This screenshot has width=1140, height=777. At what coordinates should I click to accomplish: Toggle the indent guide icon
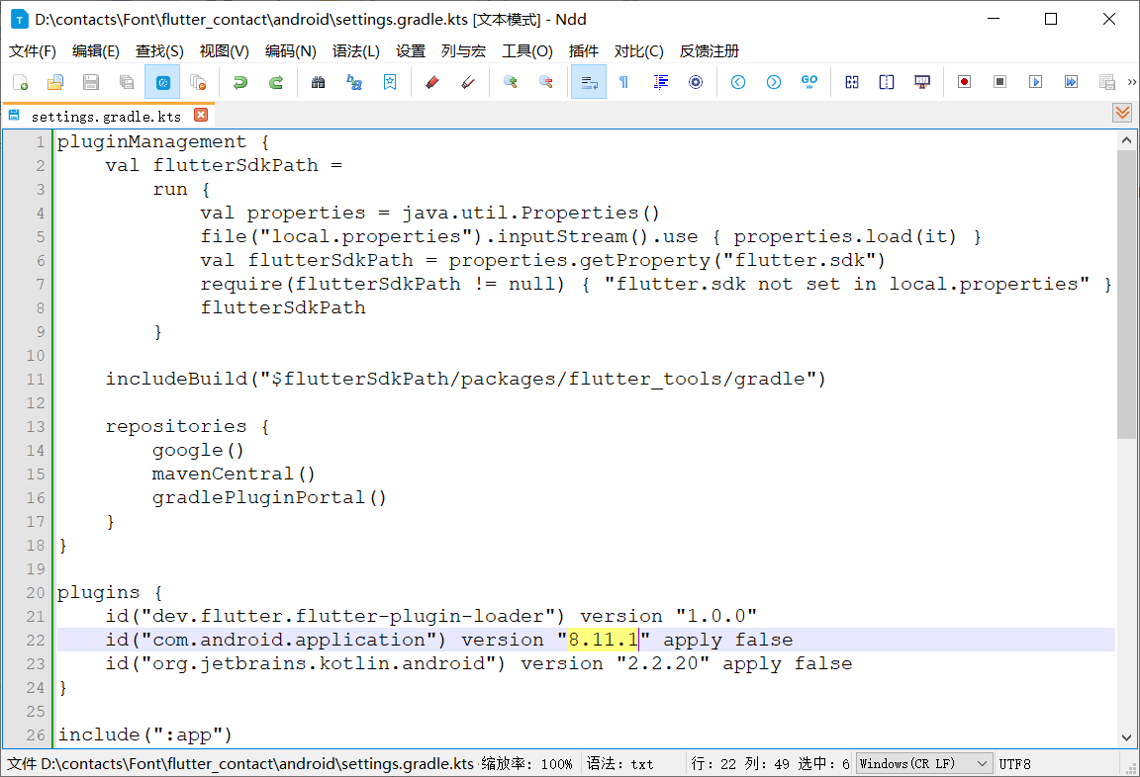(660, 82)
